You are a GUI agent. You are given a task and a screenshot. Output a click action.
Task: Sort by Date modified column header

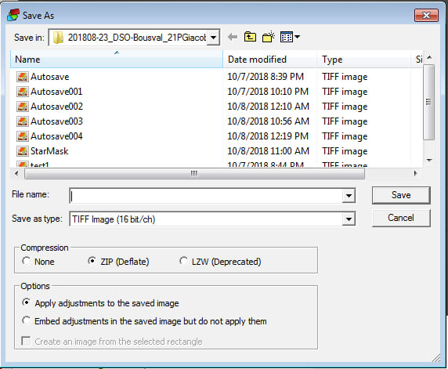(269, 60)
